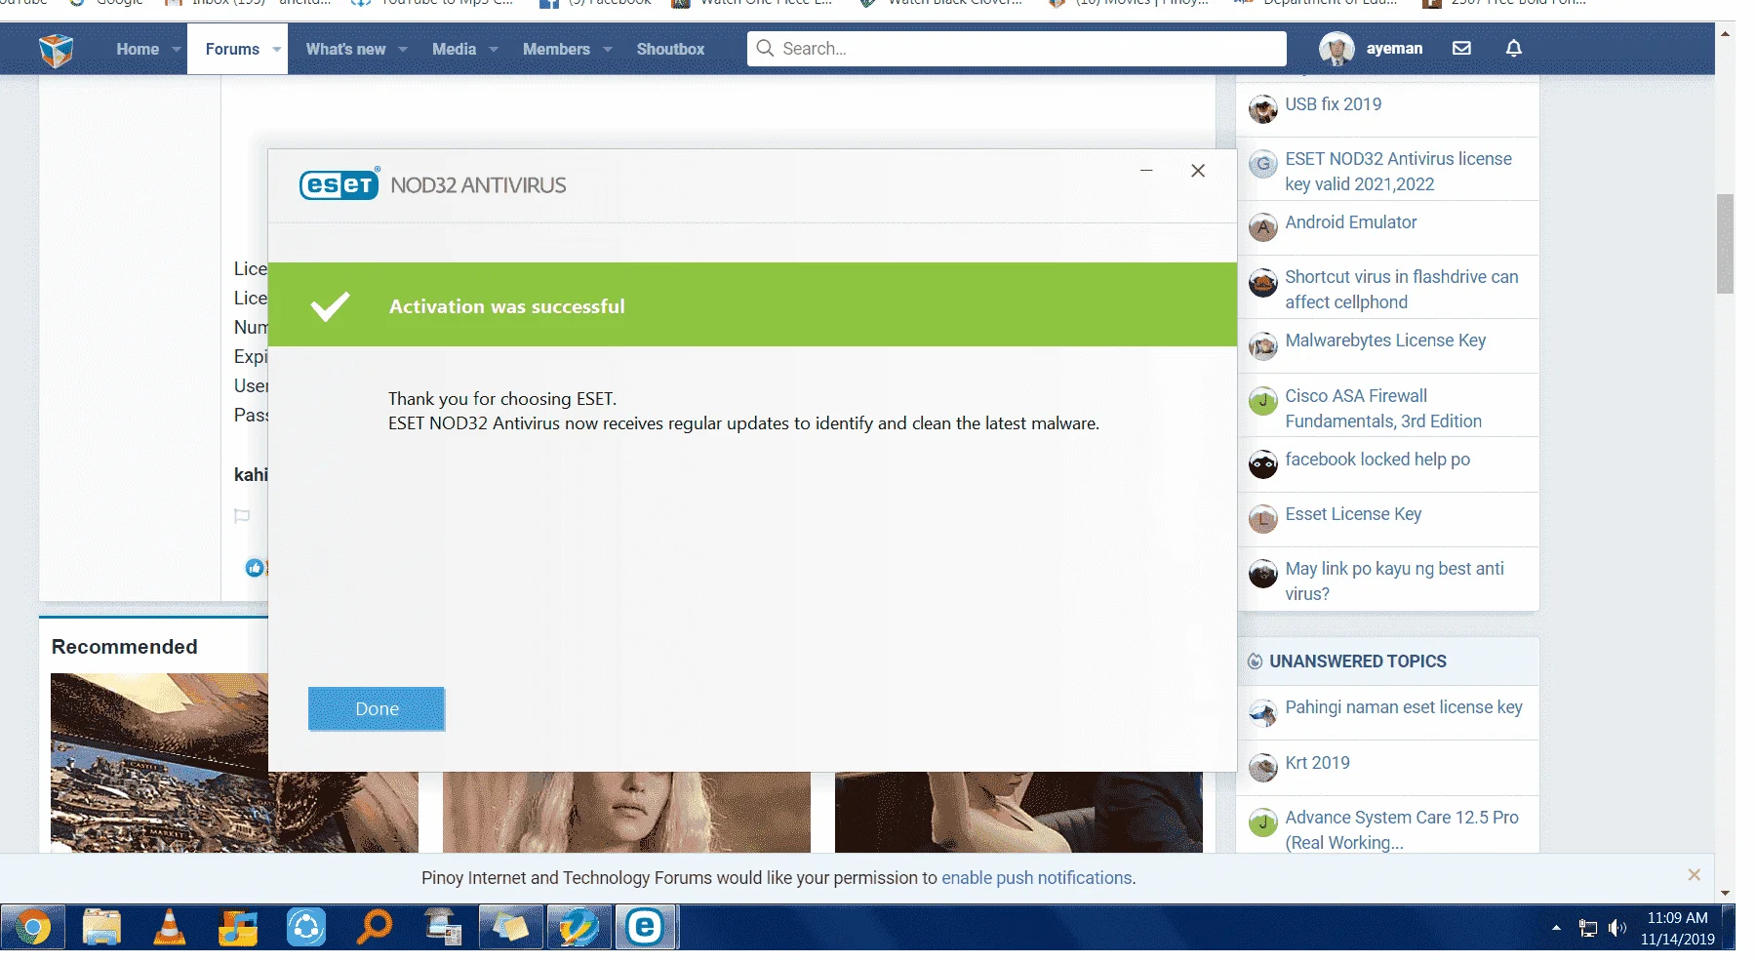Expand the What's new dropdown arrow
The width and height of the screenshot is (1756, 962).
(x=403, y=49)
